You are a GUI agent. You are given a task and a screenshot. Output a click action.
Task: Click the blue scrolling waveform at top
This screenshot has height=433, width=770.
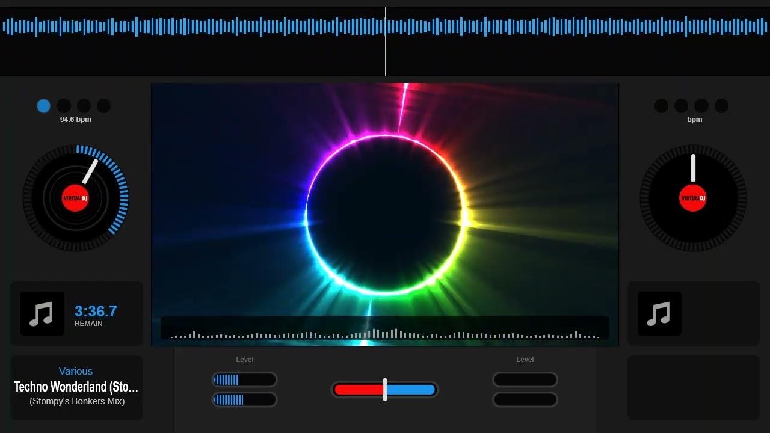point(385,27)
